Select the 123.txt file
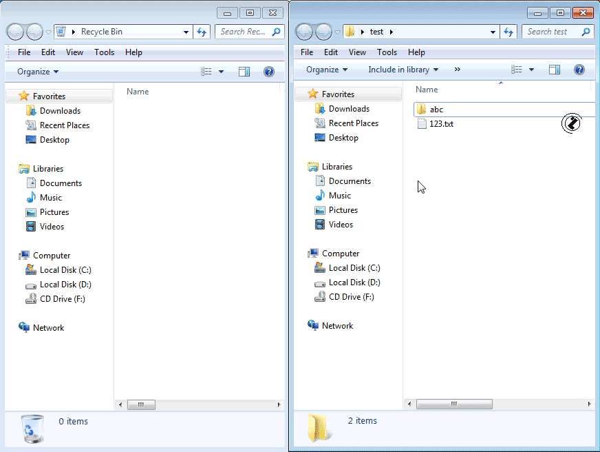This screenshot has width=600, height=452. [440, 124]
